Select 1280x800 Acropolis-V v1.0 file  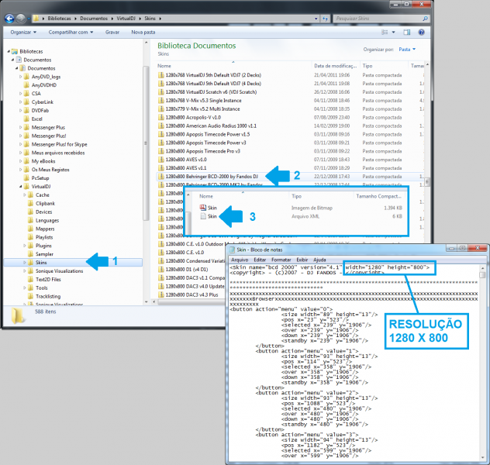(x=193, y=118)
